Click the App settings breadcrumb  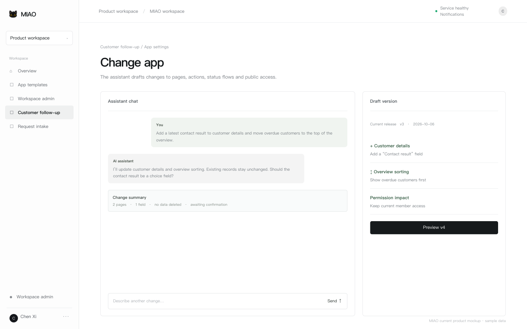[x=156, y=47]
